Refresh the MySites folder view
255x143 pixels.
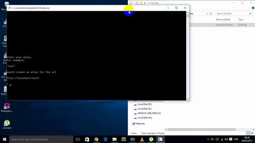pos(211,14)
